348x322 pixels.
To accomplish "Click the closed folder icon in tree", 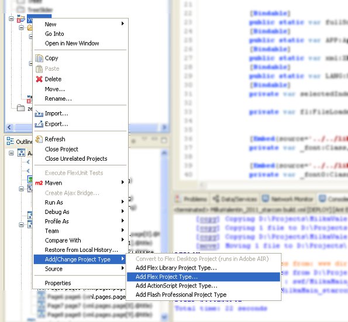I will point(21,108).
